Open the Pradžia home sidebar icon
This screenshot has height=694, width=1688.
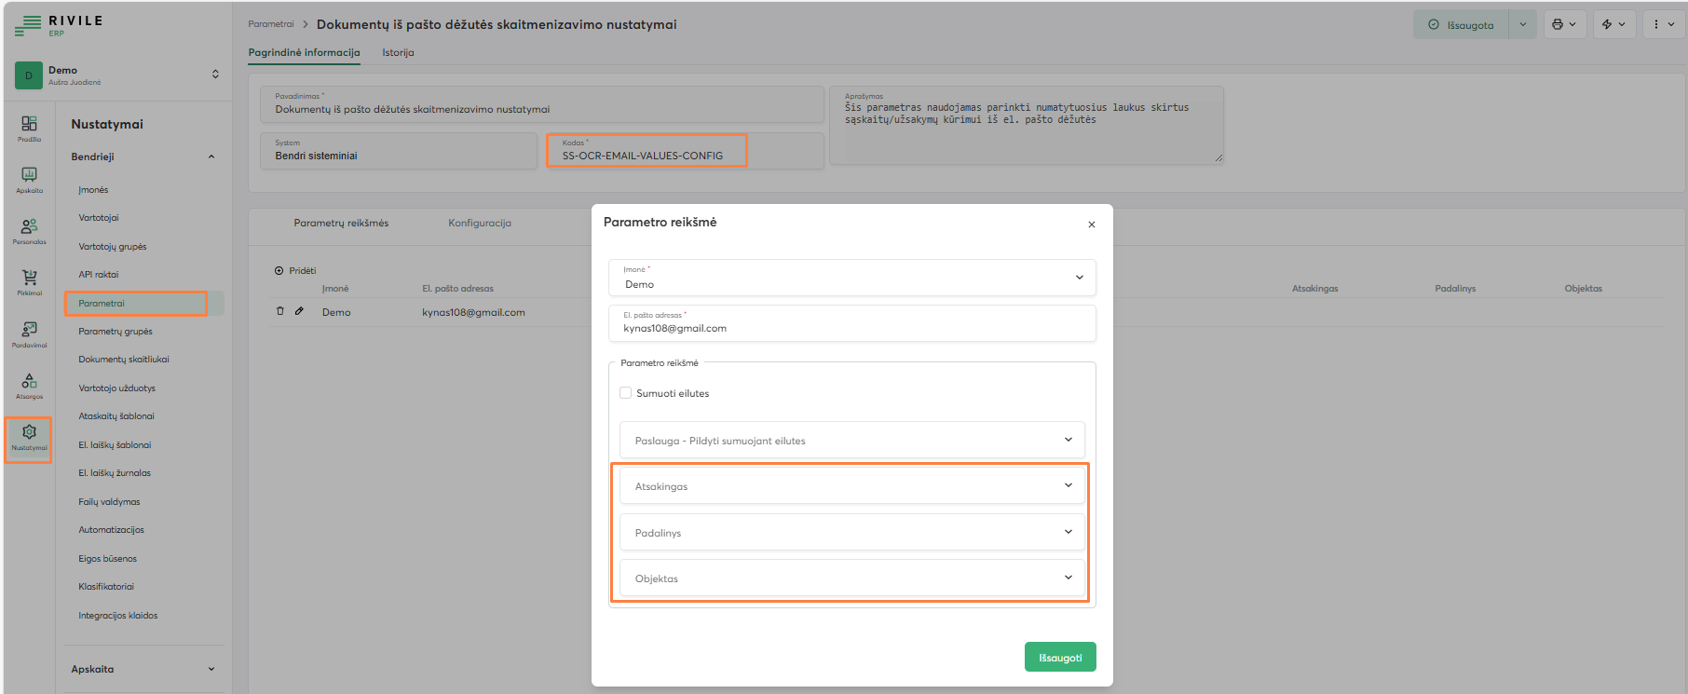(29, 128)
